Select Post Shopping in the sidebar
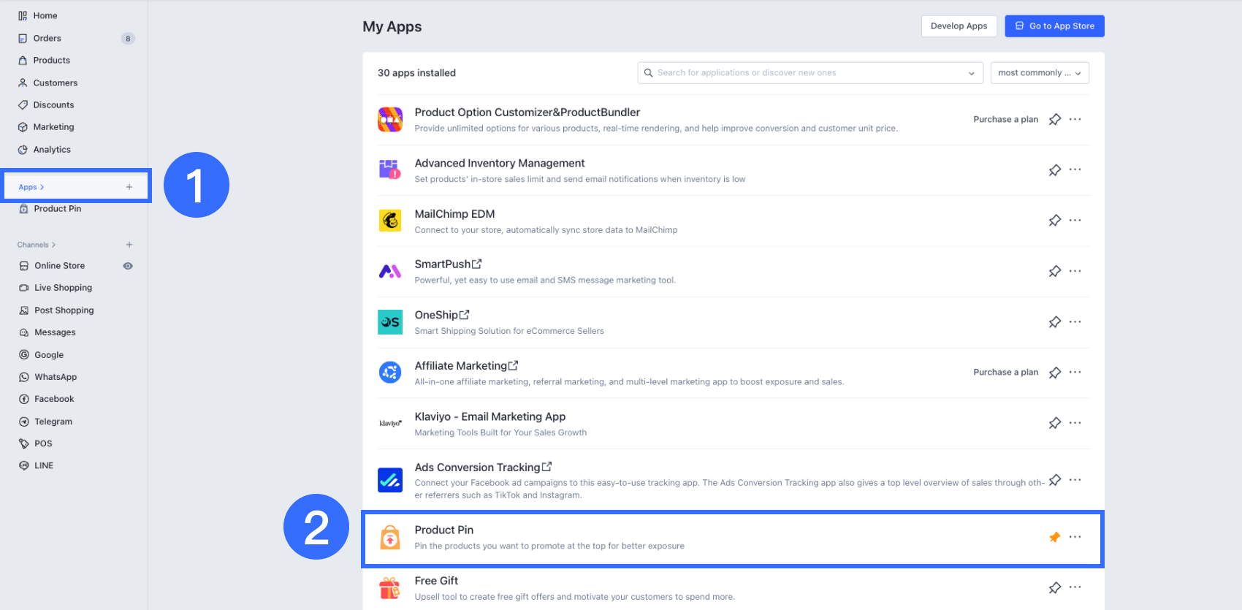The width and height of the screenshot is (1242, 610). coord(64,310)
